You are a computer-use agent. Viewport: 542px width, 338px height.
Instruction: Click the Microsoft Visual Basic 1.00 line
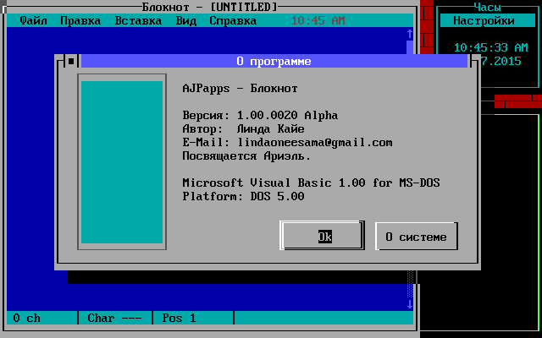[311, 183]
